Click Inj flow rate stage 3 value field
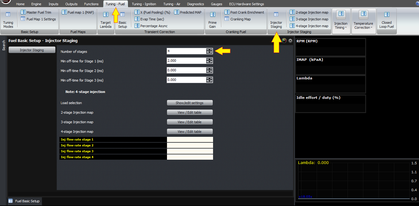 coord(190,151)
